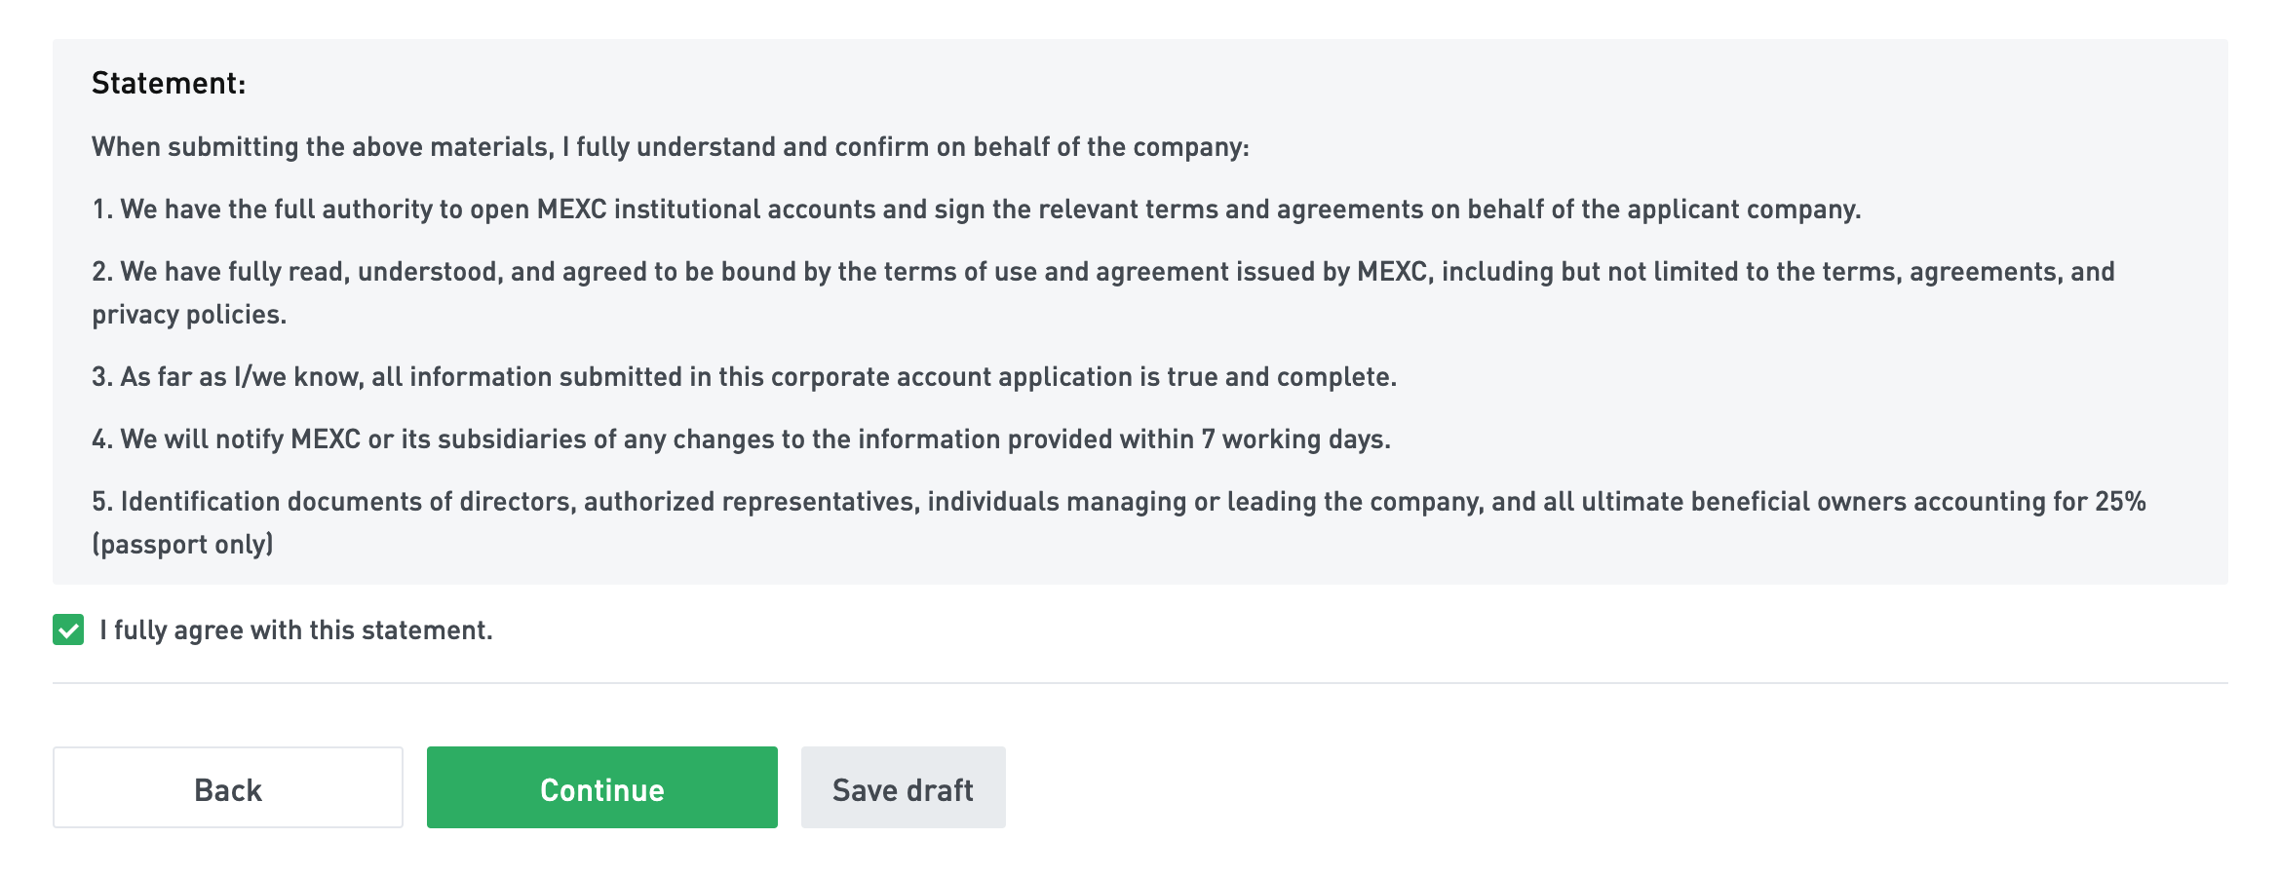The image size is (2279, 877).
Task: Uncheck the green agreement checkbox
Action: [x=68, y=630]
